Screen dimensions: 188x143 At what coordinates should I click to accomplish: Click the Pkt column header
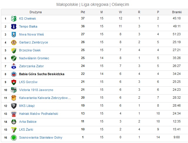pyautogui.click(x=83, y=12)
